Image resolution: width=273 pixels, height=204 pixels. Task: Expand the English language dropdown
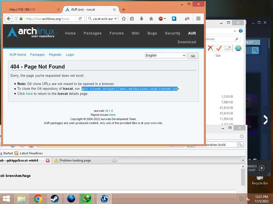pyautogui.click(x=166, y=55)
